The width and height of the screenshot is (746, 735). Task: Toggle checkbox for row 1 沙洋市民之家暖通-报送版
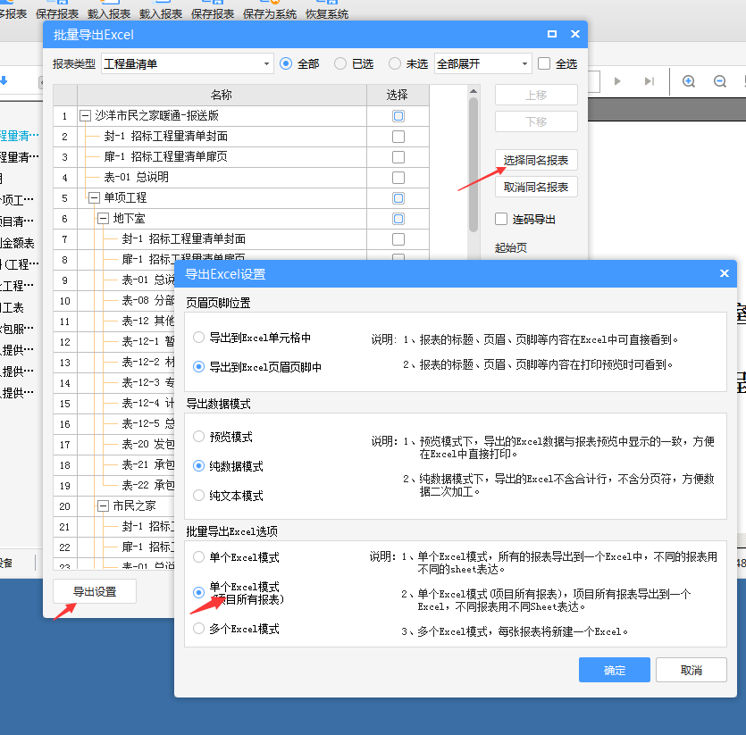tap(398, 116)
